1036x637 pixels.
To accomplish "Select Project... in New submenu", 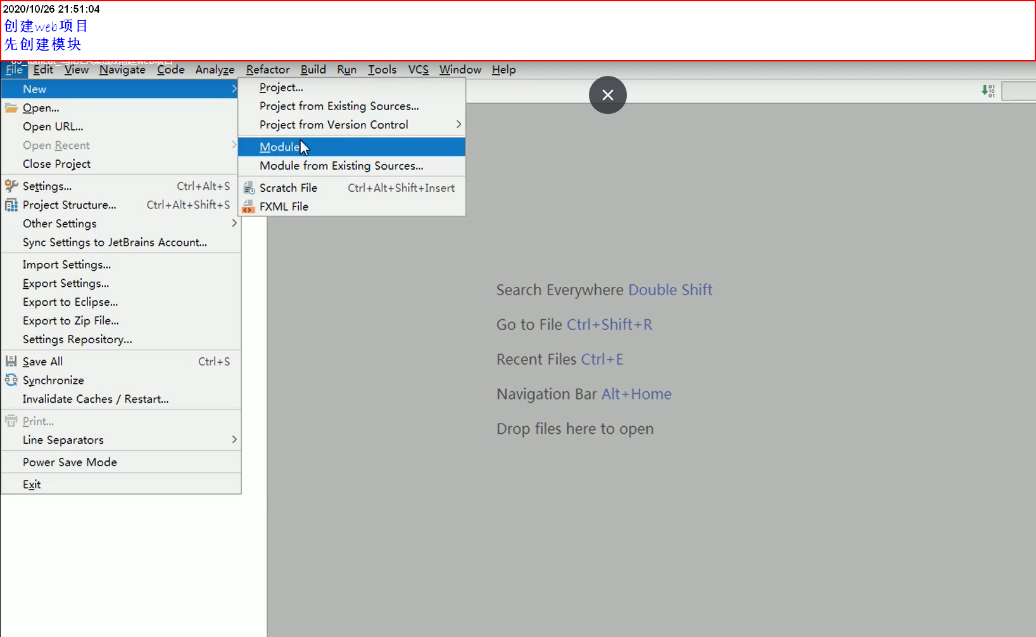I will (351, 87).
